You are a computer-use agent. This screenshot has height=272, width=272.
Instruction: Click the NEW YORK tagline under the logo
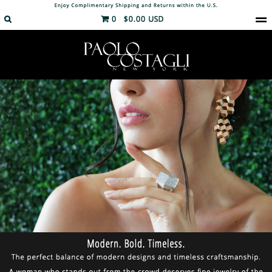pyautogui.click(x=150, y=69)
